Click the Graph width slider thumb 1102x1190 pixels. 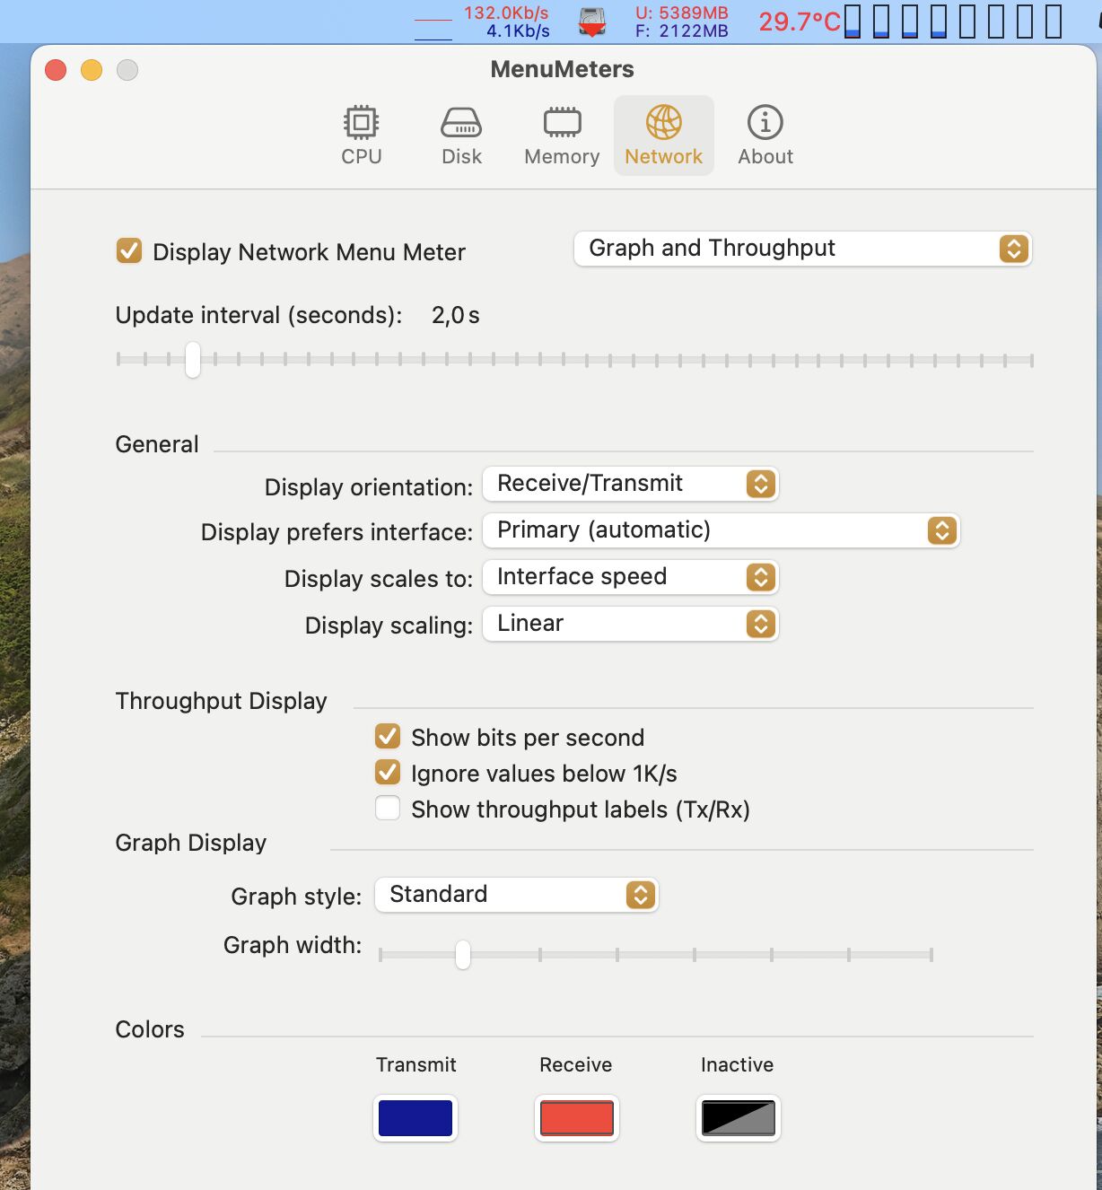(x=463, y=954)
